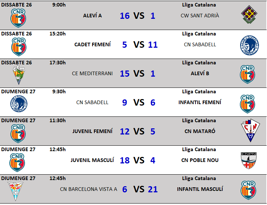Image resolution: width=267 pixels, height=205 pixels.
Task: Select the ALEVÍ A team name
Action: (x=92, y=16)
